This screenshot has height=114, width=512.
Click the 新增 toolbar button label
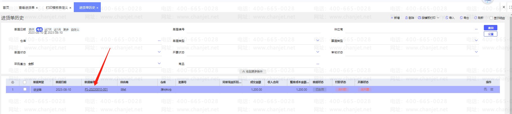tap(397, 18)
